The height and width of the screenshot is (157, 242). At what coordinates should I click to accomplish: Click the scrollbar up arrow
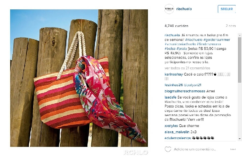[240, 35]
